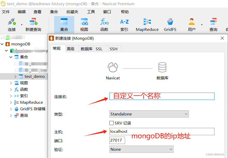The height and width of the screenshot is (158, 228).
Task: Open the 验证 dropdown showing None
Action: click(x=141, y=149)
